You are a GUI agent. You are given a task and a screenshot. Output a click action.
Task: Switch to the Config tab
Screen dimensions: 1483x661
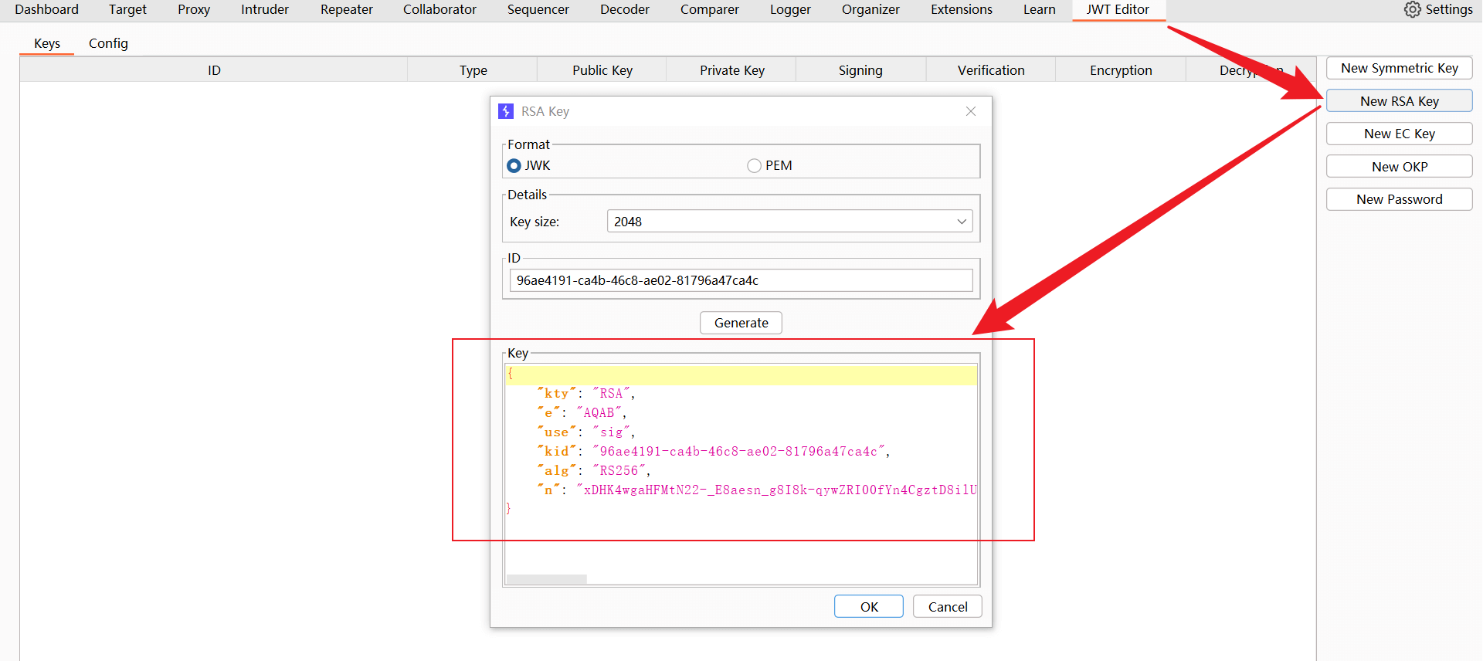108,43
